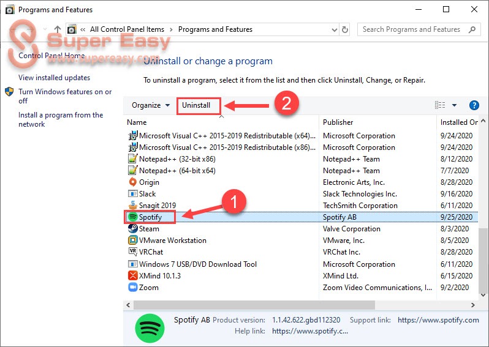Click the Origin program icon
The height and width of the screenshot is (347, 489).
(x=133, y=182)
